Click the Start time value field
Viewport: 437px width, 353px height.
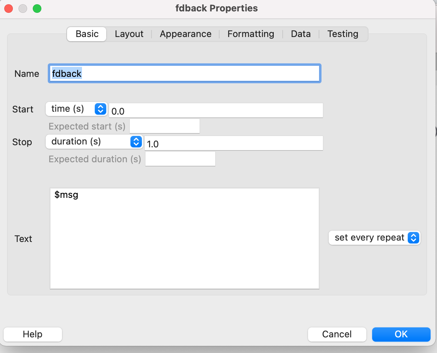pos(216,111)
